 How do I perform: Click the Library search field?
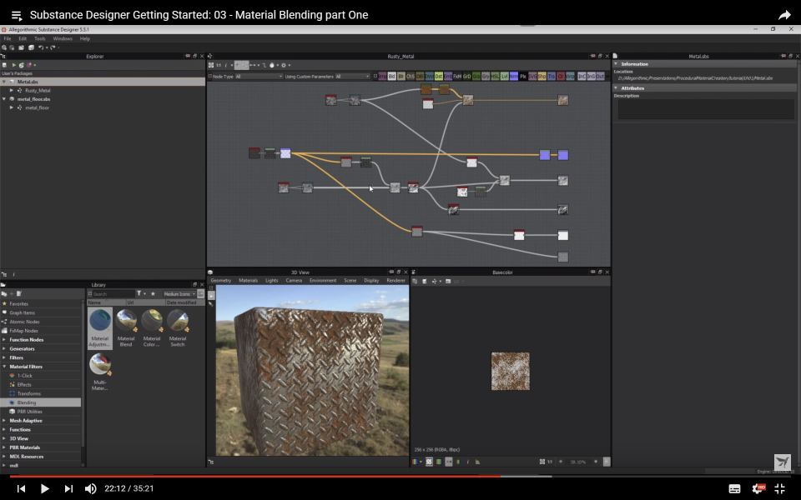click(112, 294)
